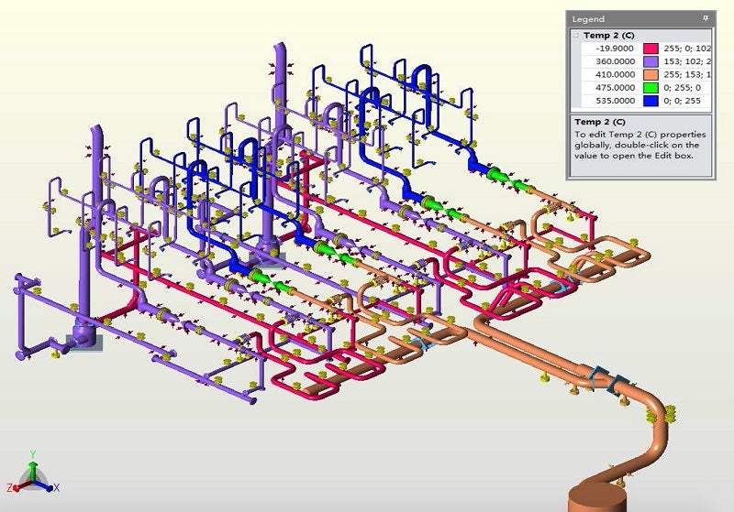Collapse the Temp 2 (C) tree node
734x512 pixels.
pyautogui.click(x=575, y=35)
